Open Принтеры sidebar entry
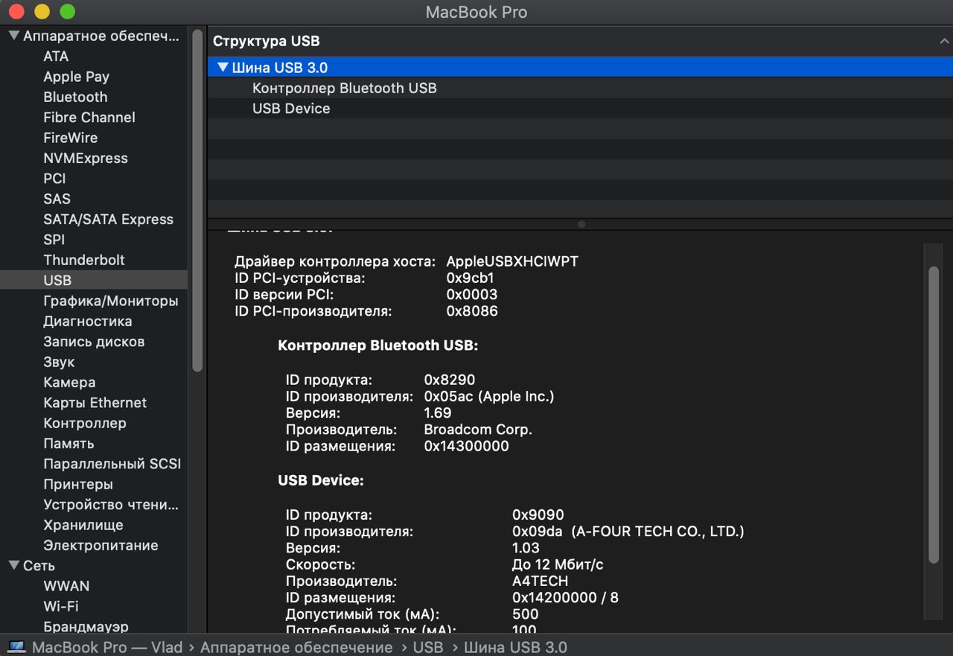 tap(78, 484)
